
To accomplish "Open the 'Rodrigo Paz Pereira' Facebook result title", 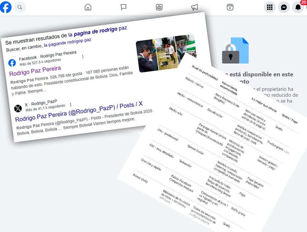I will [35, 71].
